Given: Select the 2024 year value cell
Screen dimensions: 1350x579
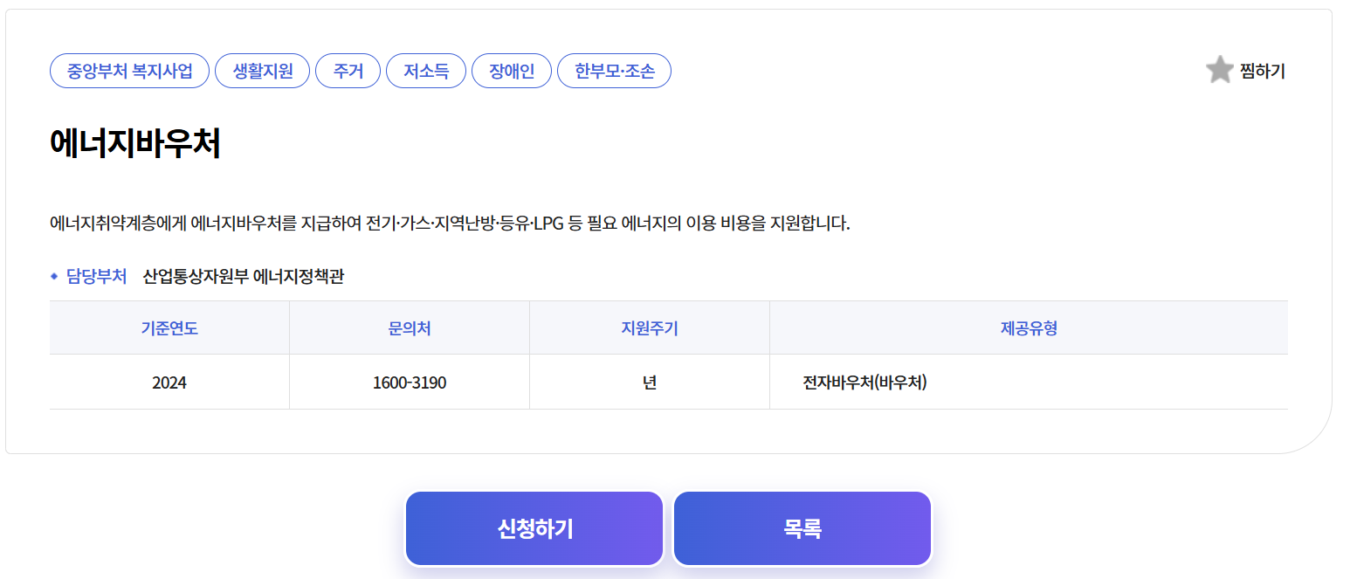Looking at the screenshot, I should [169, 381].
